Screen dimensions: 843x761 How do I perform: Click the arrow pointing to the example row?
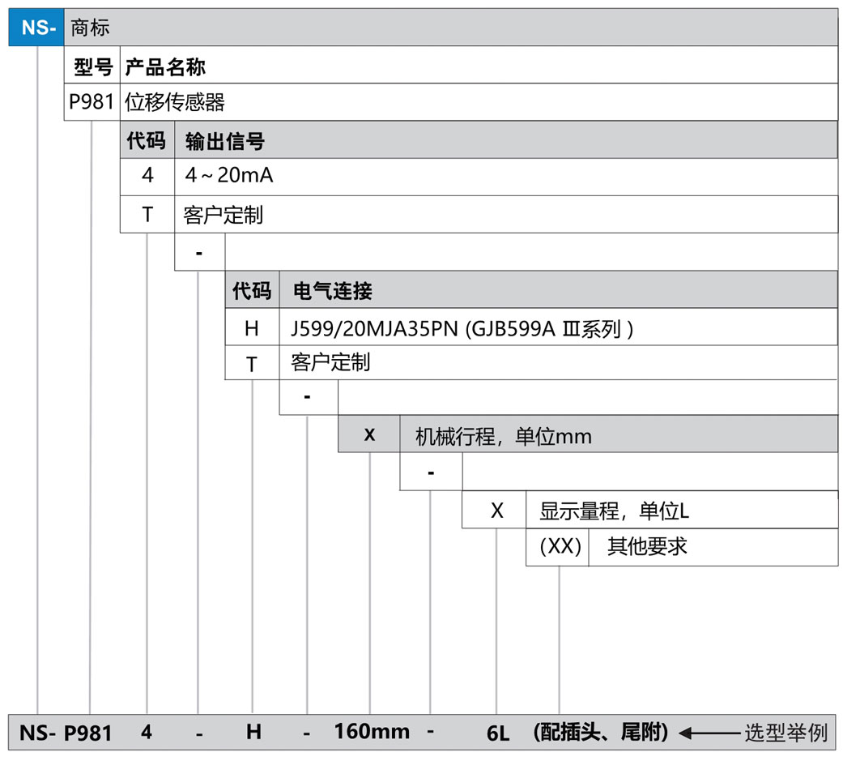pyautogui.click(x=708, y=733)
